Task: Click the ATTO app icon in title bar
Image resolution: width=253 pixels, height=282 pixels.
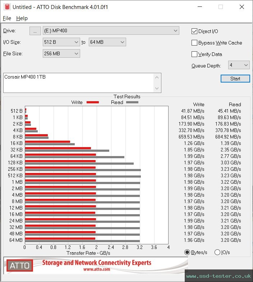Action: click(x=7, y=7)
